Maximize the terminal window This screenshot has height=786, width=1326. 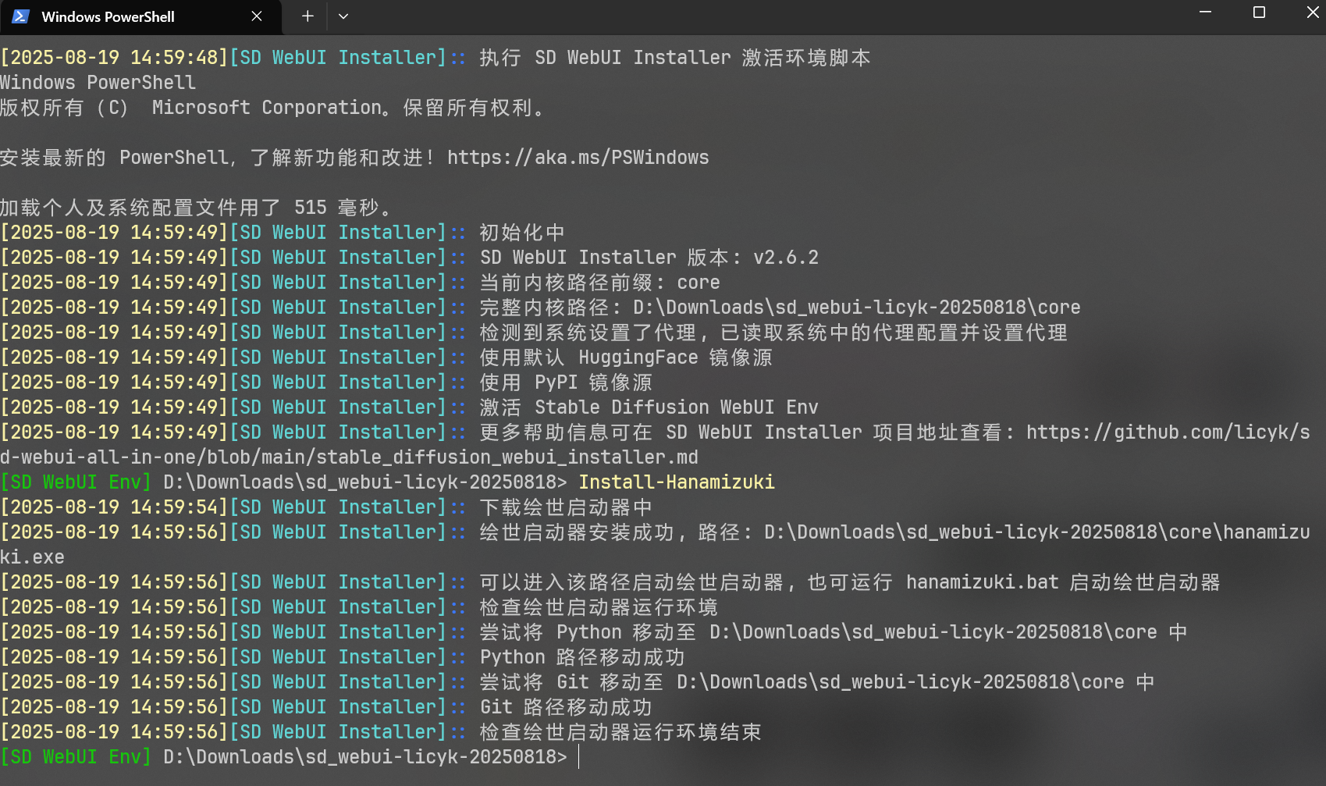click(x=1259, y=12)
